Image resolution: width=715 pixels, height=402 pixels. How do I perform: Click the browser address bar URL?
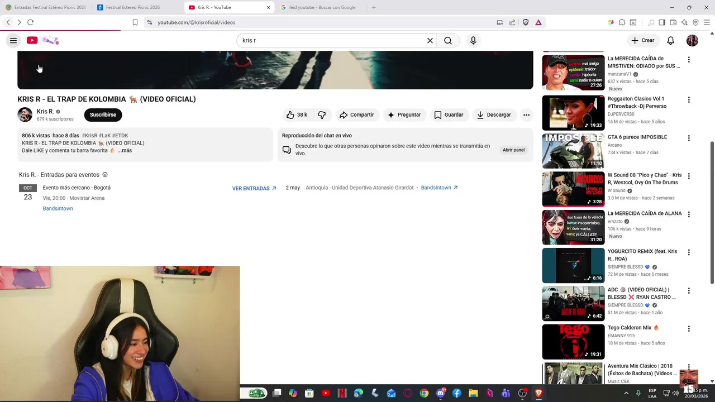pyautogui.click(x=196, y=22)
